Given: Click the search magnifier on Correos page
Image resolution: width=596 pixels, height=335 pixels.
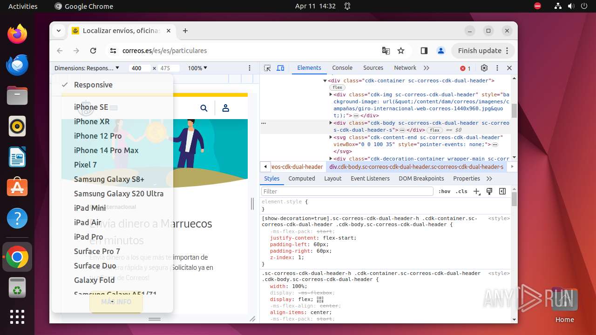Looking at the screenshot, I should coord(204,108).
